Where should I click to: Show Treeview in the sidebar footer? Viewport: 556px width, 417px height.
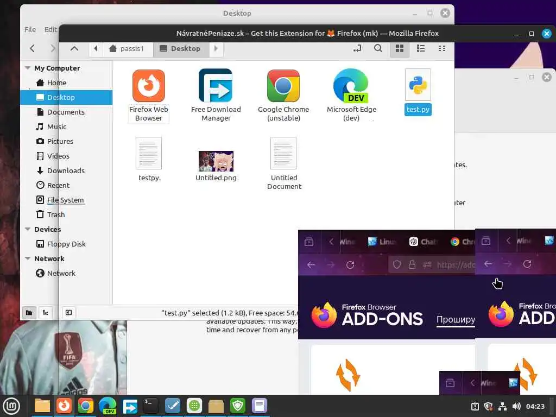click(46, 312)
